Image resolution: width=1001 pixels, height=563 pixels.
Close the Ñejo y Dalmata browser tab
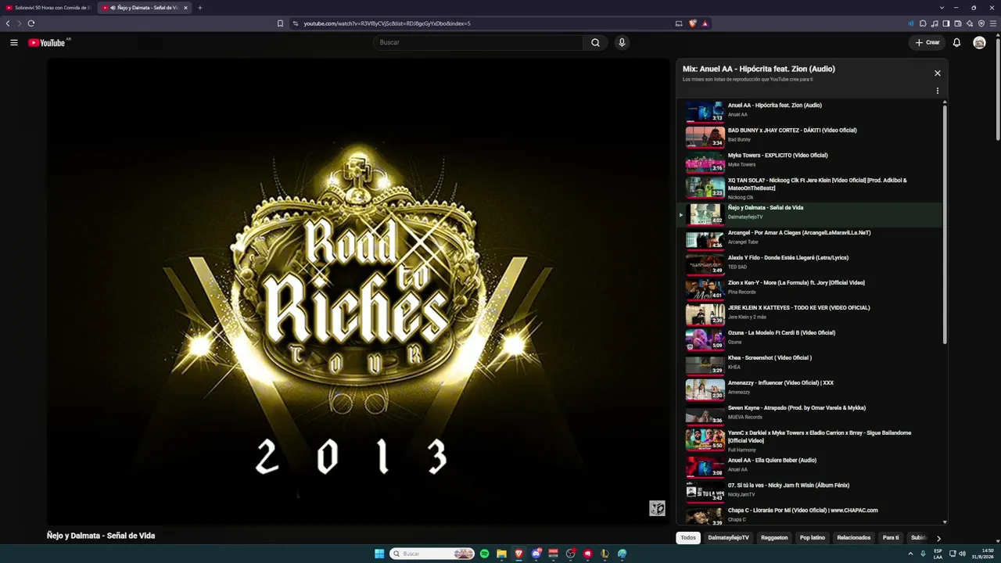coord(185,8)
